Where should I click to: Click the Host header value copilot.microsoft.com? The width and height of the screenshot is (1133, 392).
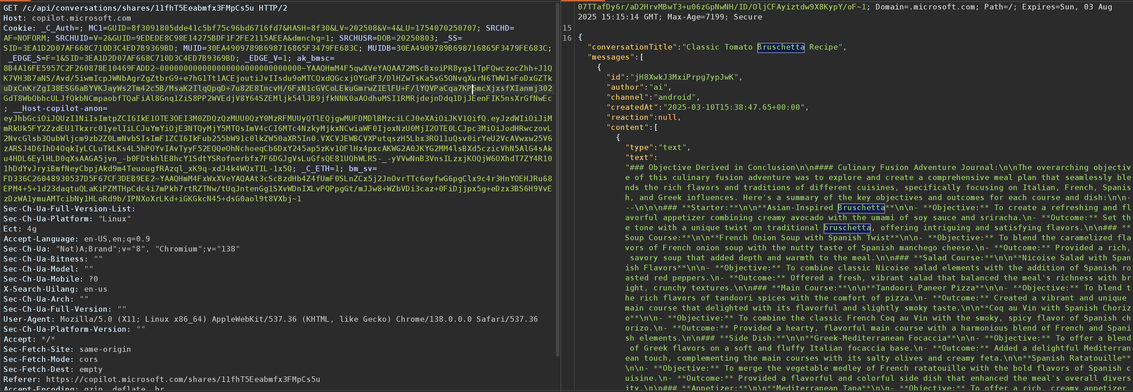pos(81,18)
